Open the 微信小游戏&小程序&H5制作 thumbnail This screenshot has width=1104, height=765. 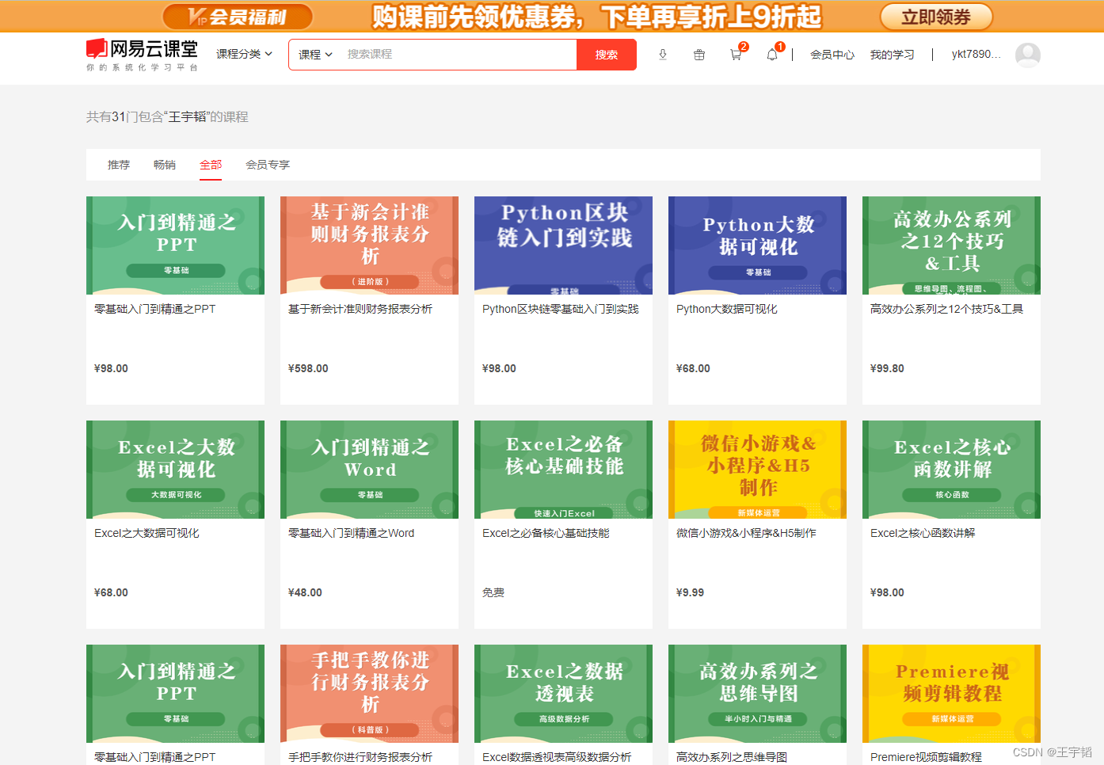[x=757, y=470]
